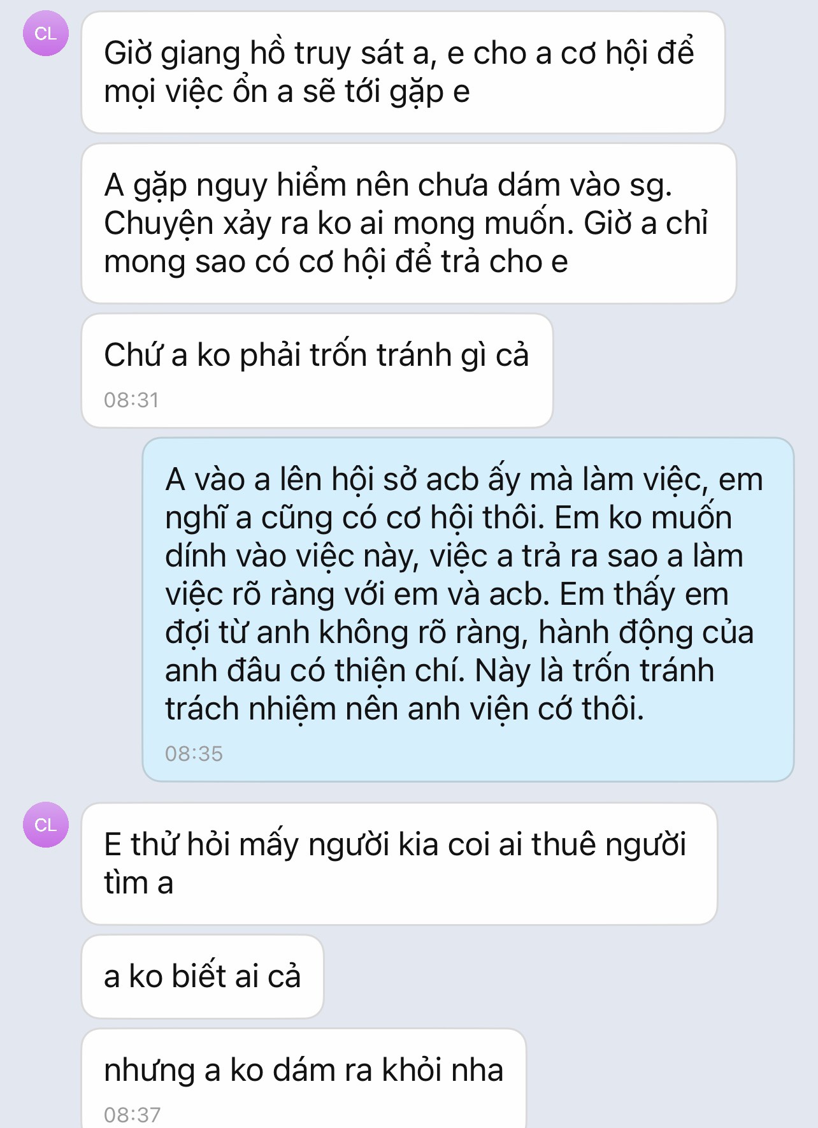
Task: Tap text 'mong sao có cơ hội để trả cho e'
Action: click(336, 262)
